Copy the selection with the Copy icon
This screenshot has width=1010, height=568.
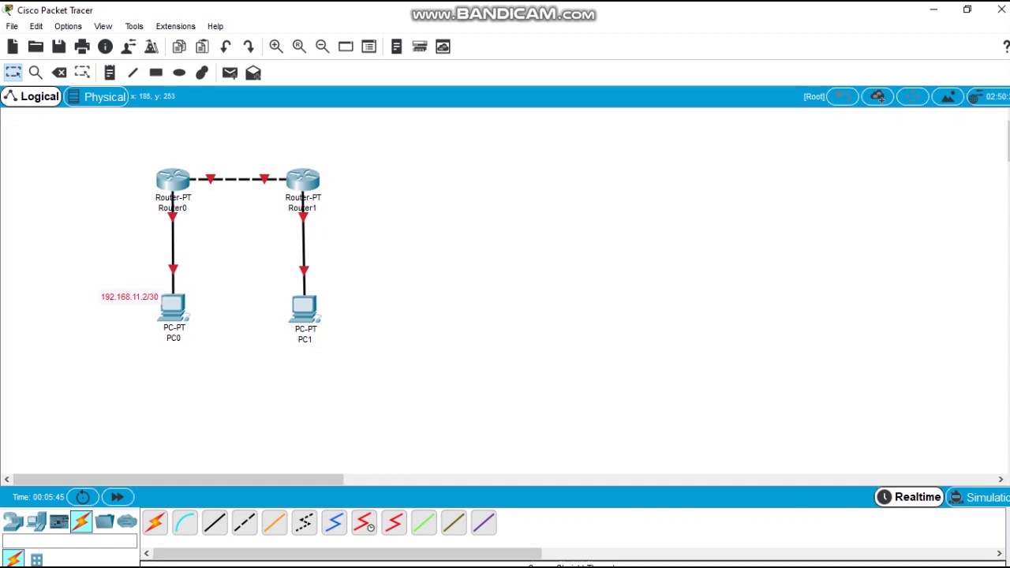point(179,47)
